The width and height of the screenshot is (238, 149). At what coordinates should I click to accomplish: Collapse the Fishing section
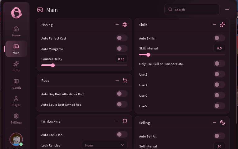[117, 25]
